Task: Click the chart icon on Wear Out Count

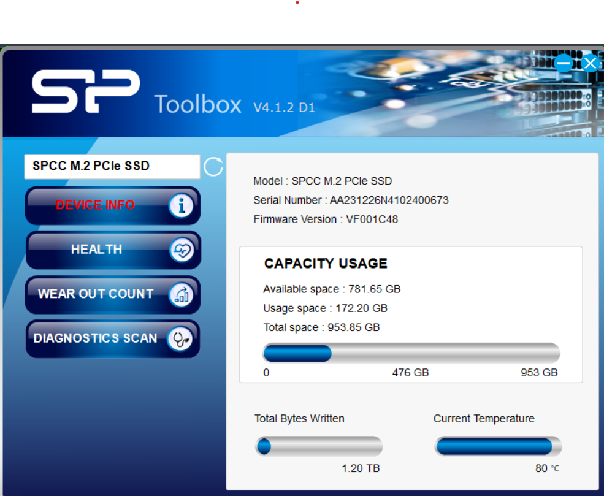Action: point(182,295)
